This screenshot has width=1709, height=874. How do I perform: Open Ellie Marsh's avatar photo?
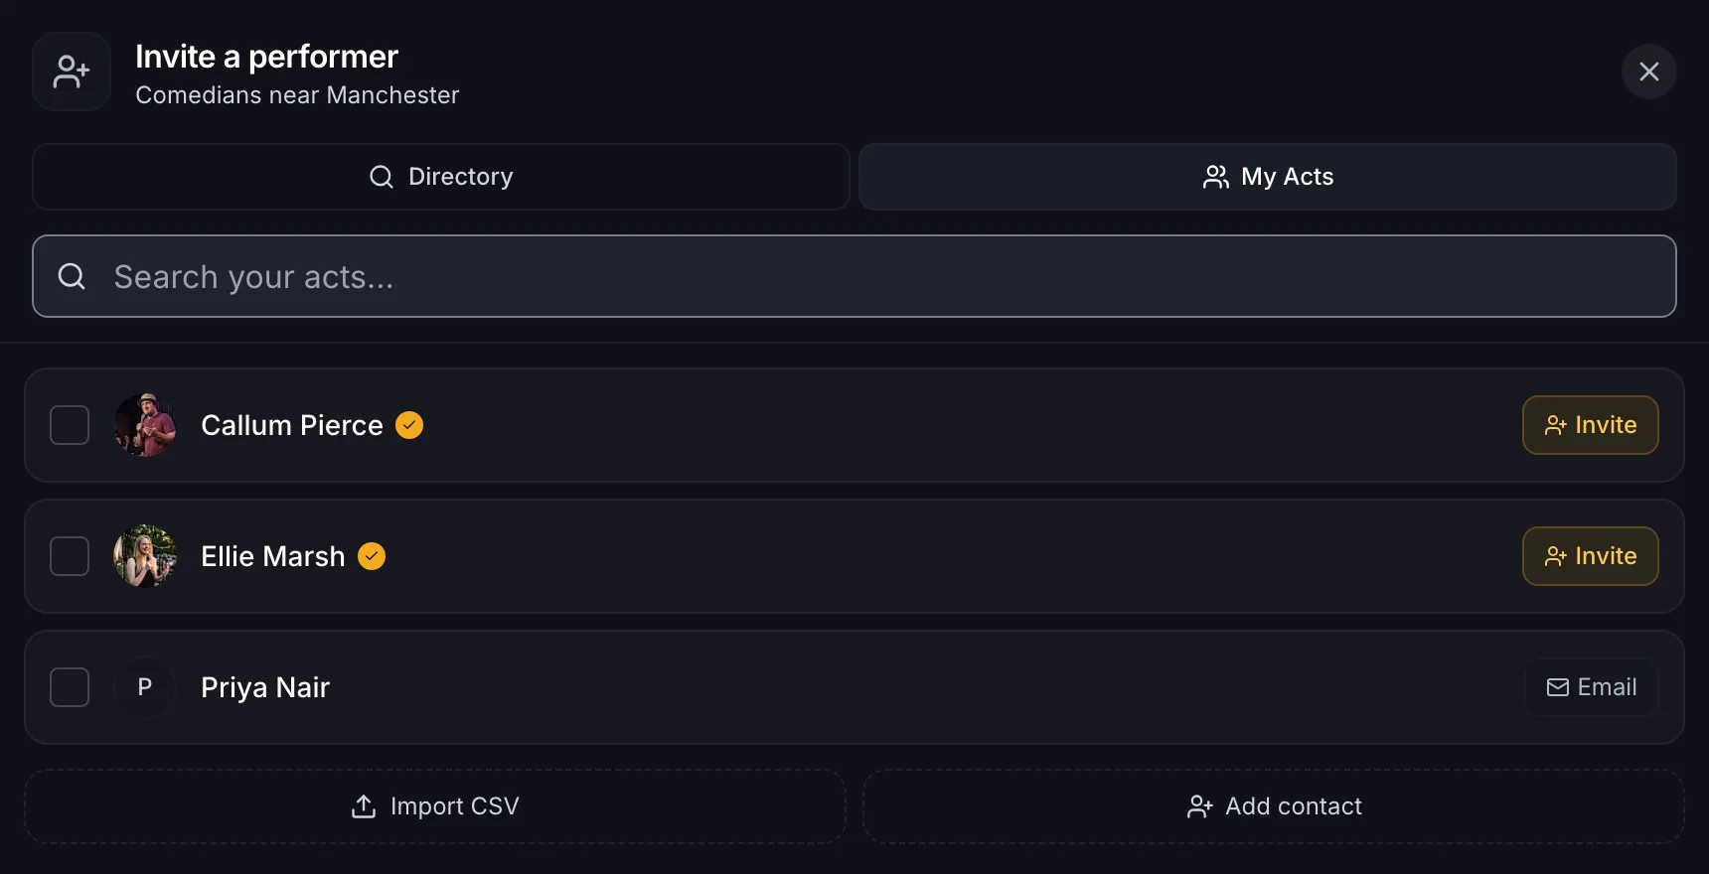pos(145,556)
